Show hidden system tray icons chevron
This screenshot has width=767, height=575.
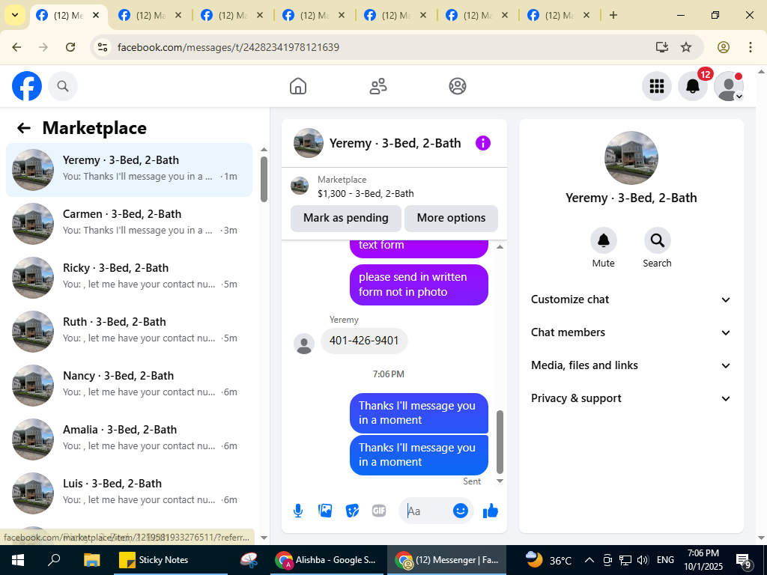tap(589, 560)
